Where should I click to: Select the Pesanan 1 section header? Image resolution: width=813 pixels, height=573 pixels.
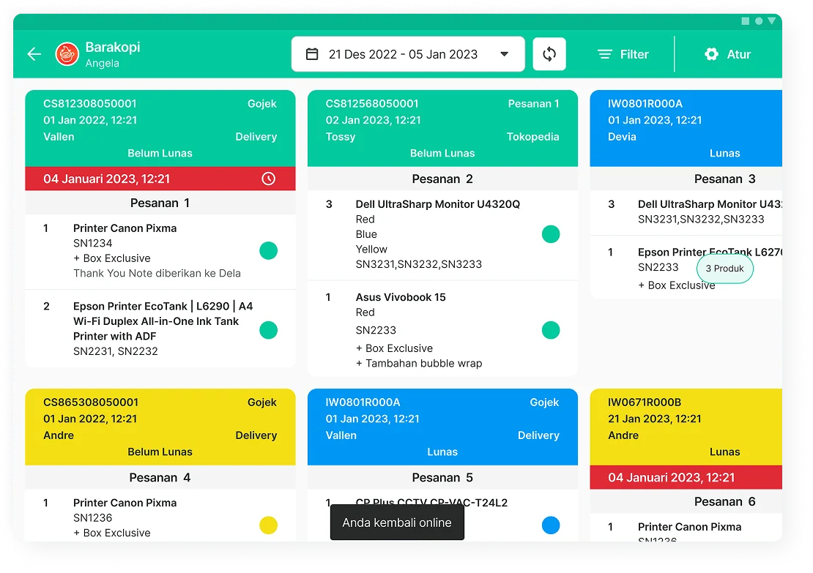pyautogui.click(x=160, y=203)
